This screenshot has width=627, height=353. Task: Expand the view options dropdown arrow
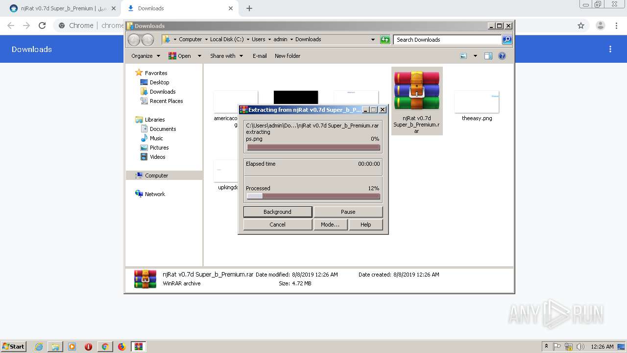[x=475, y=56]
